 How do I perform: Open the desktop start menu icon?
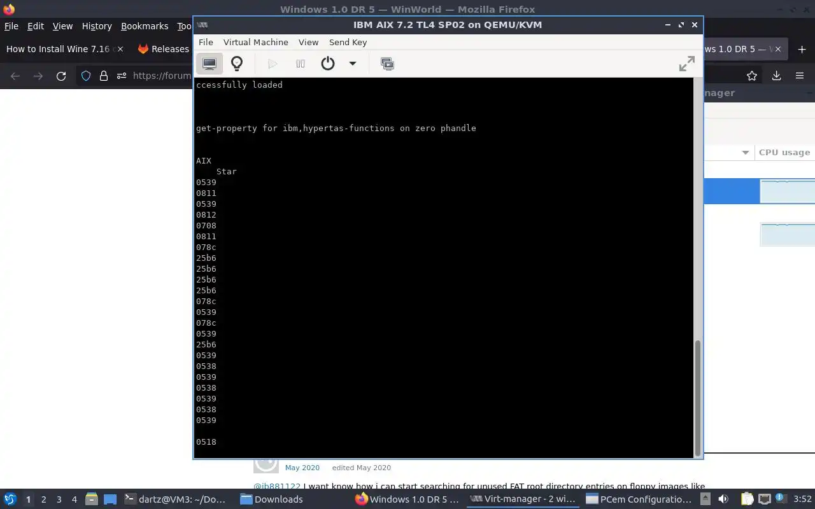pyautogui.click(x=10, y=499)
